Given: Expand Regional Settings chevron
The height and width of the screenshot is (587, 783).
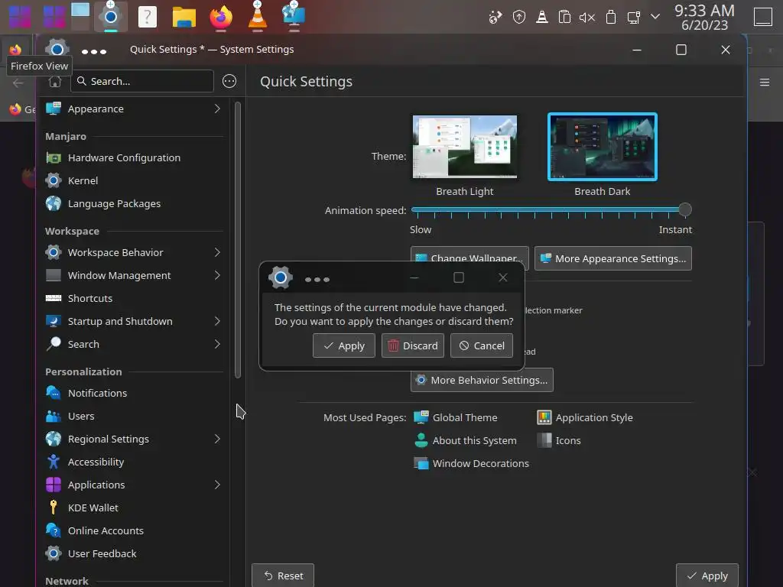Looking at the screenshot, I should click(x=217, y=439).
